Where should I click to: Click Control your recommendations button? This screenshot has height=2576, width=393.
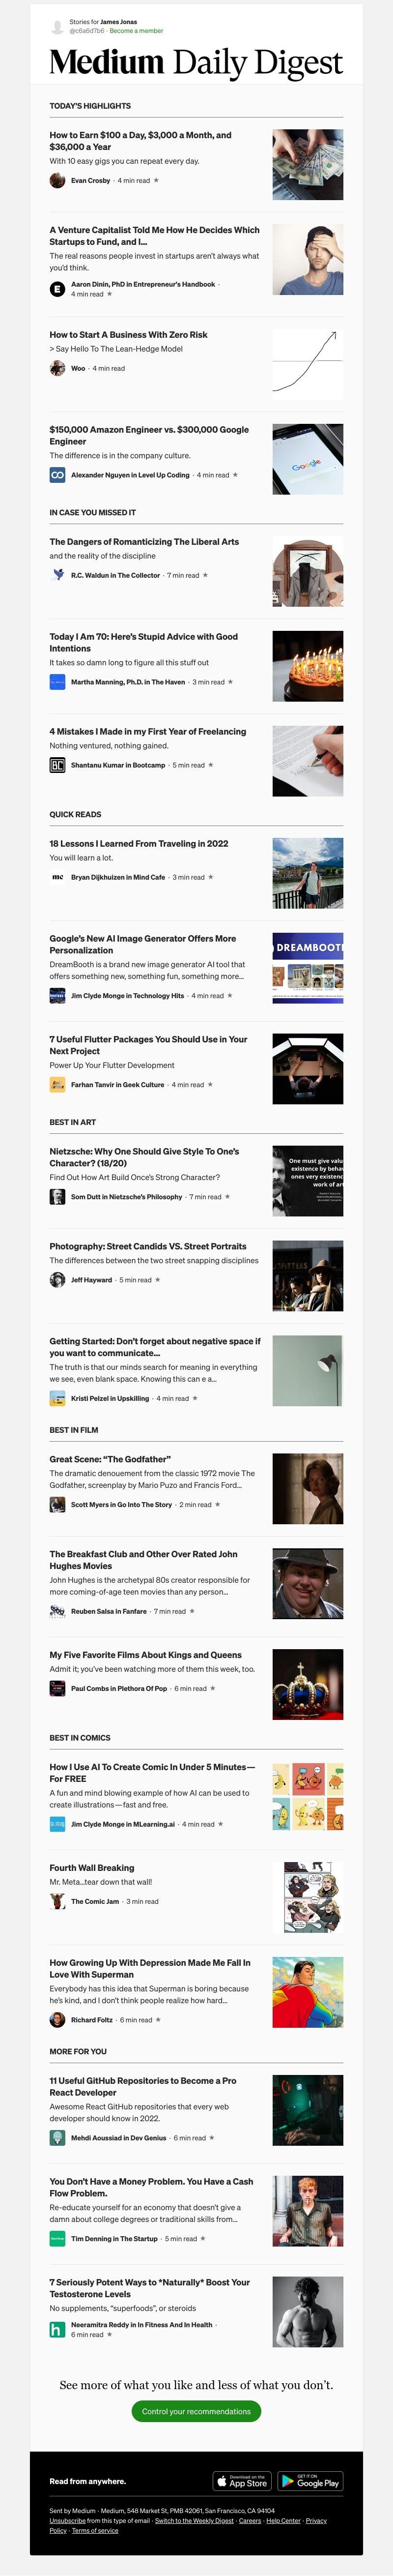[196, 2411]
